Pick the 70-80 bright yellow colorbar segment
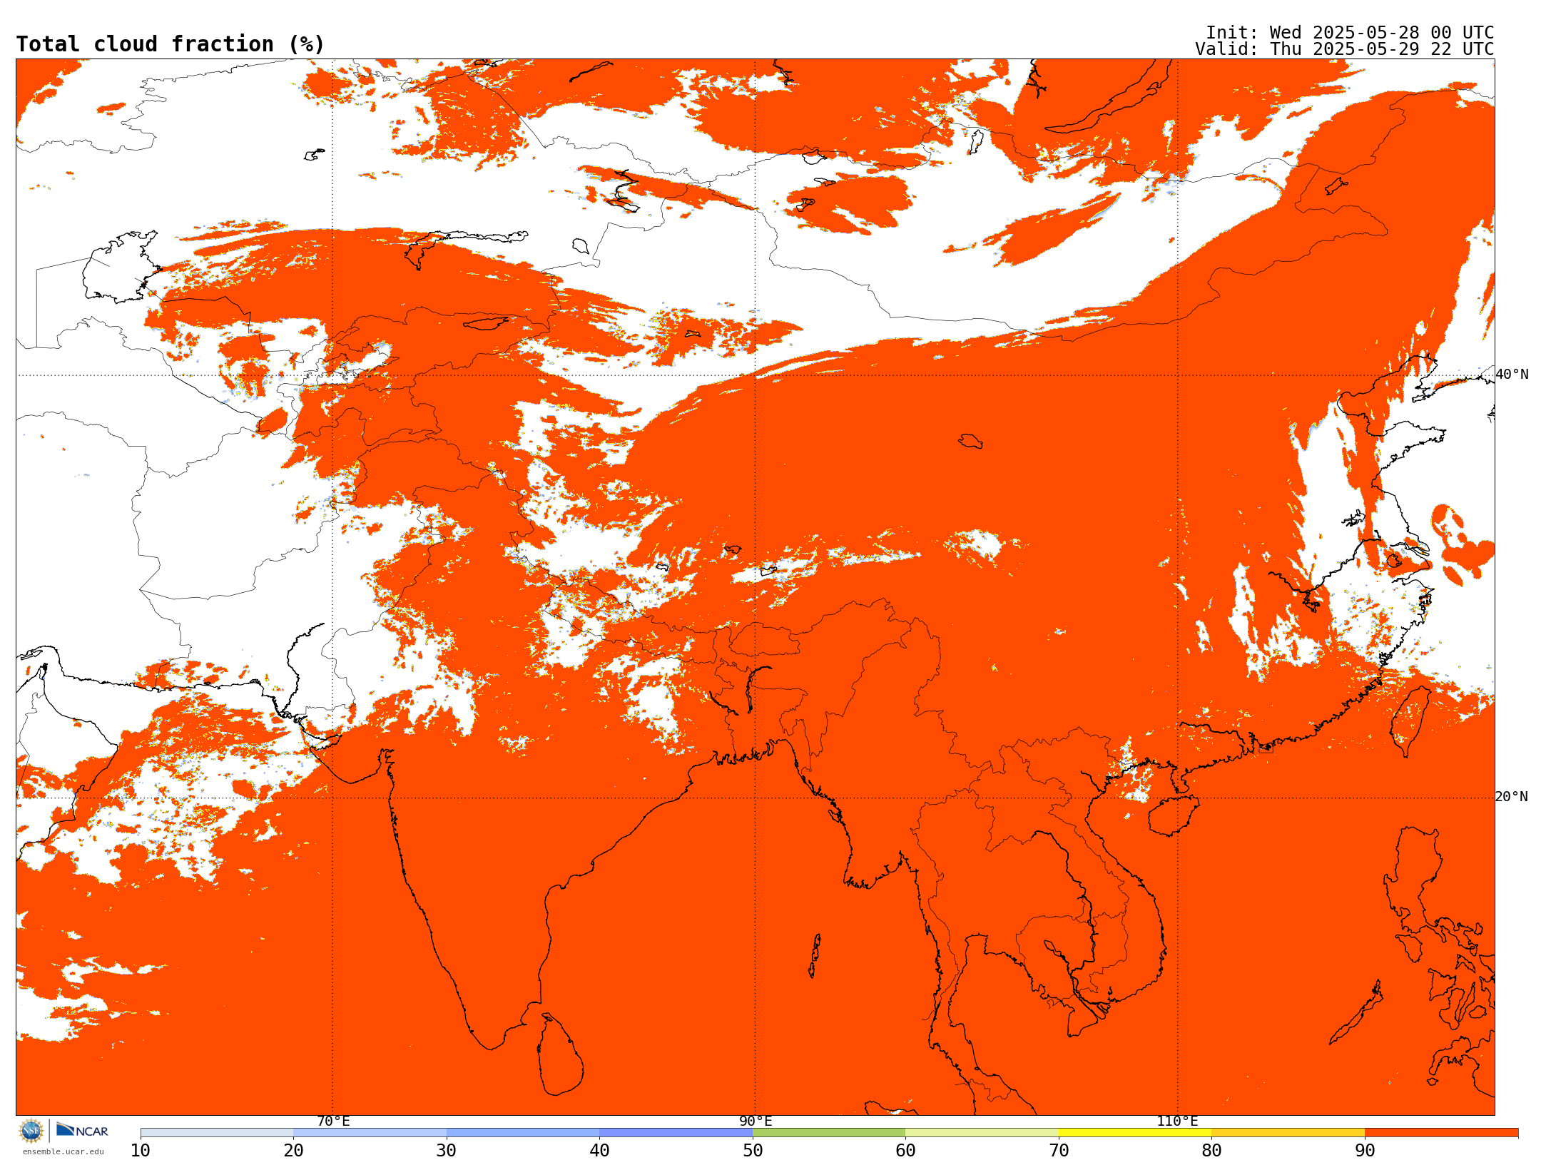Screen dimensions: 1541x1160 pyautogui.click(x=1135, y=1133)
